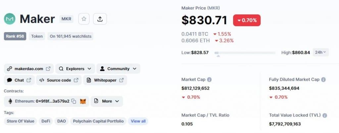Click the low-high price range bar
Screen dimensions: 339x133
245,53
